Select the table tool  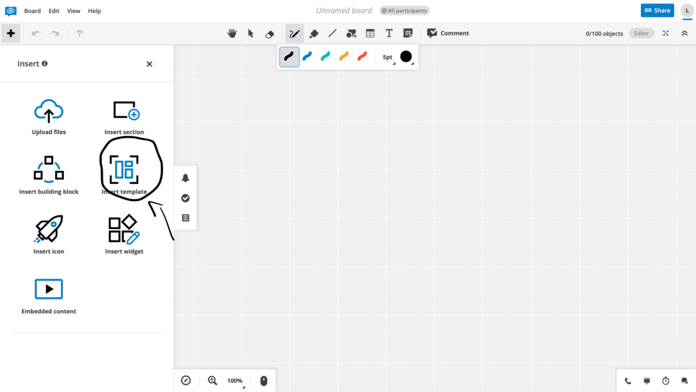coord(370,33)
